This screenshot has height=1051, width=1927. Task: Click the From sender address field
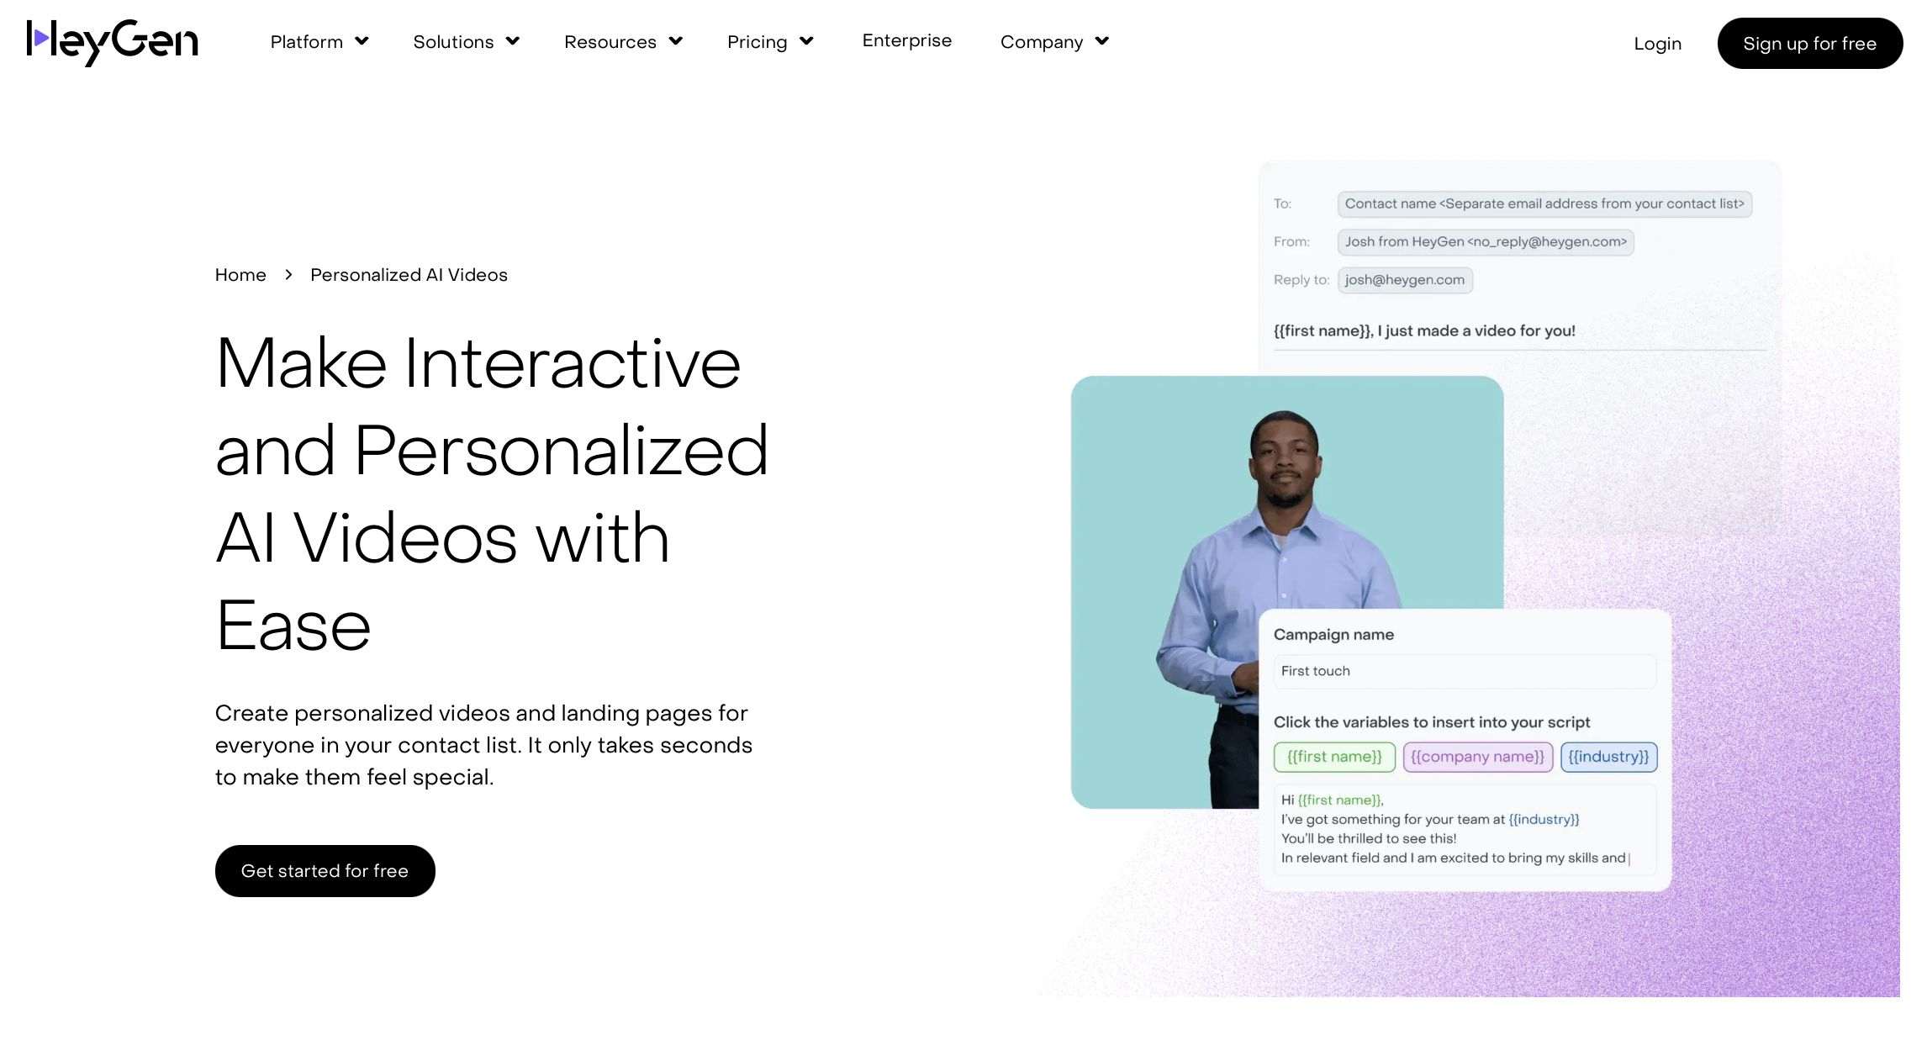(x=1485, y=242)
